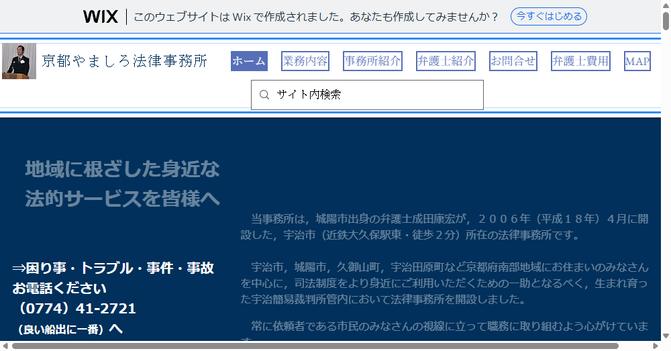Click the horizontal scrollbar right arrow
This screenshot has width=671, height=351.
click(x=656, y=346)
